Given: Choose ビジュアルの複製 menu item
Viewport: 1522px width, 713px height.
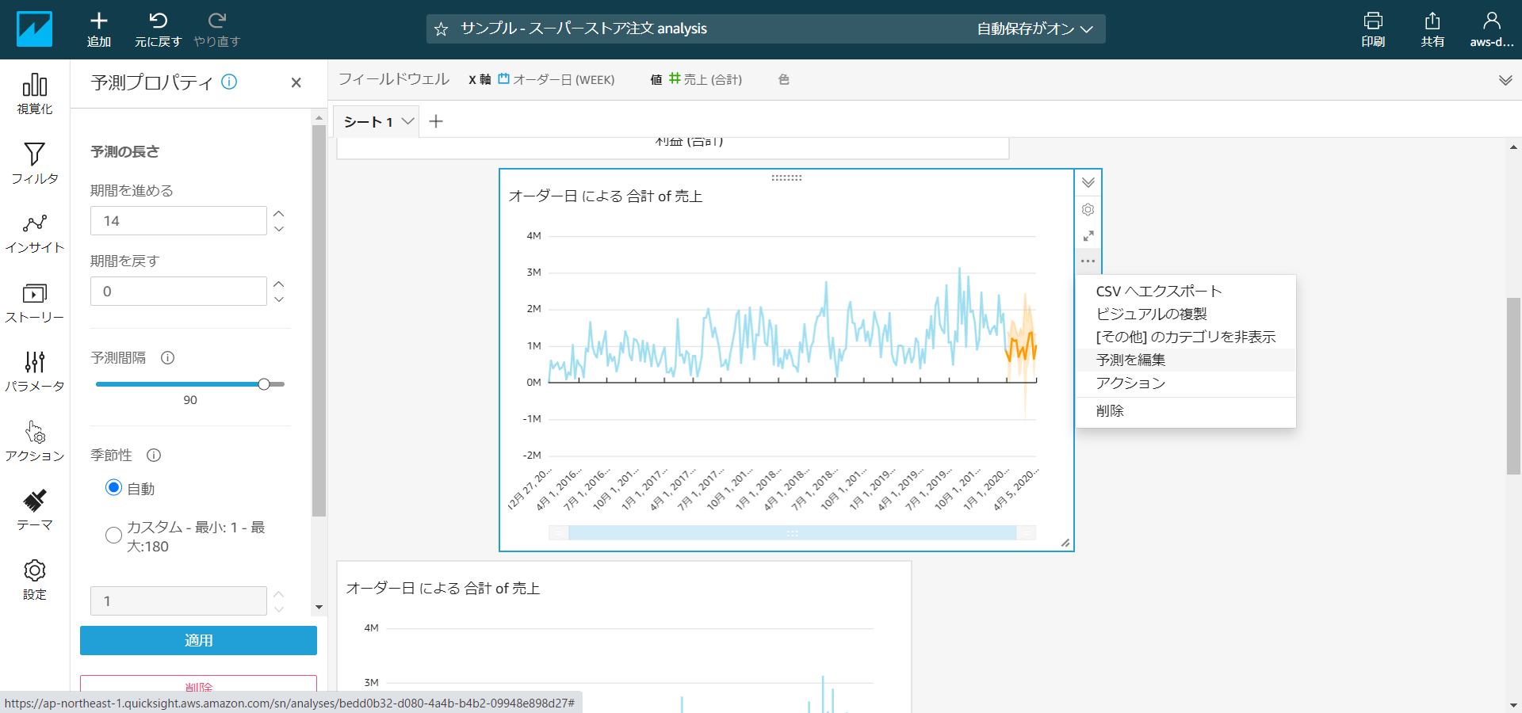Looking at the screenshot, I should coord(1186,314).
